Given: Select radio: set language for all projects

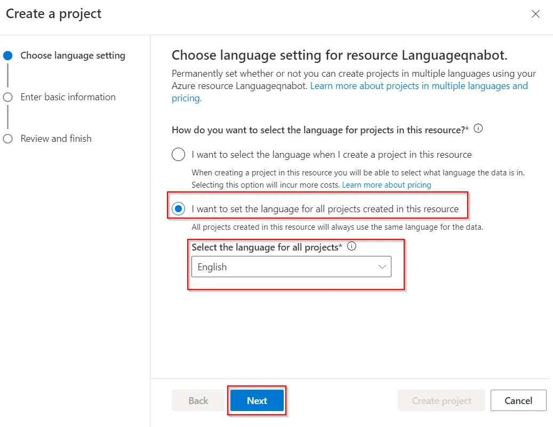Looking at the screenshot, I should pos(178,208).
